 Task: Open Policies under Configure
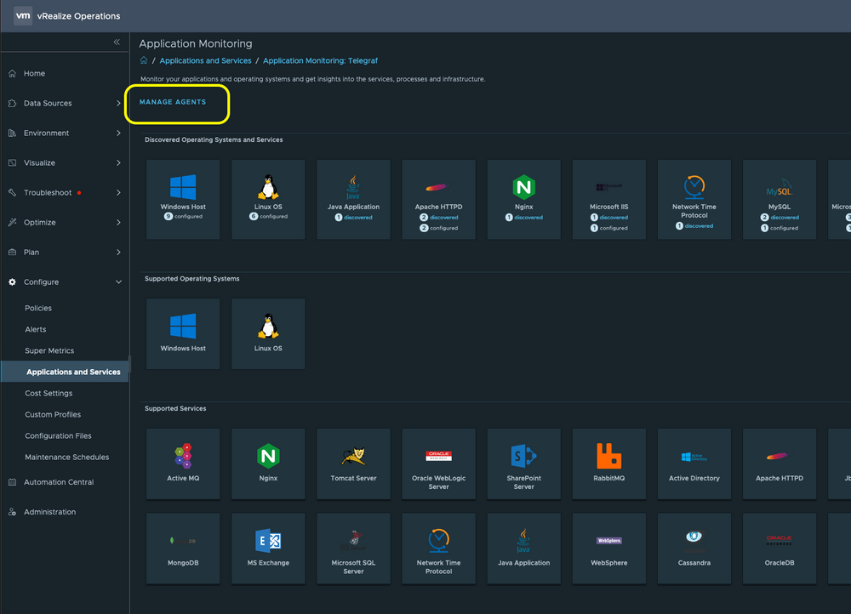click(x=38, y=308)
